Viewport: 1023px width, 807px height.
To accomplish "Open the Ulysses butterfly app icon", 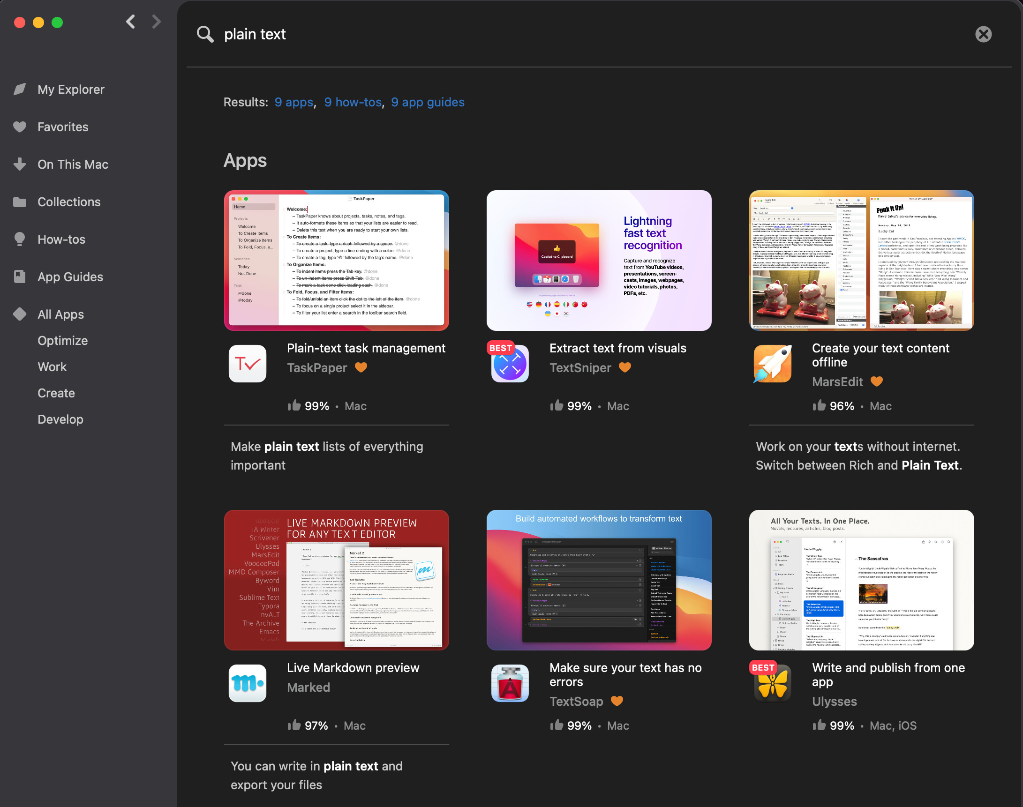I will [x=773, y=683].
